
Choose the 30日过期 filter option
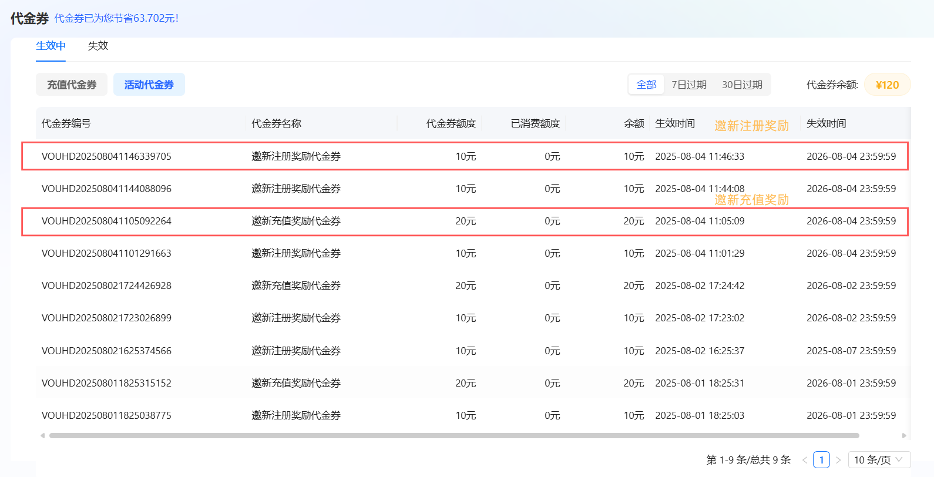pos(742,85)
